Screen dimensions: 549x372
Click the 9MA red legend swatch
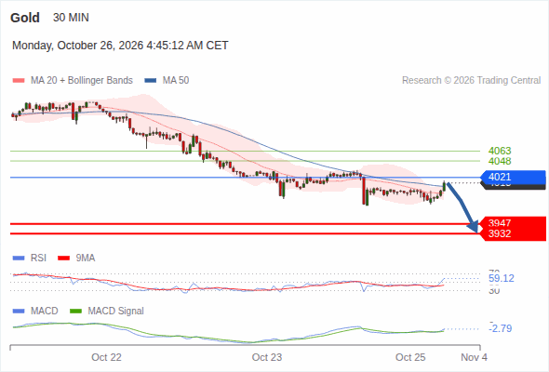tap(63, 259)
